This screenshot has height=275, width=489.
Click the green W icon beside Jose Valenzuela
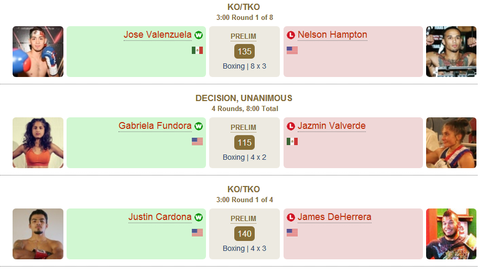click(199, 35)
